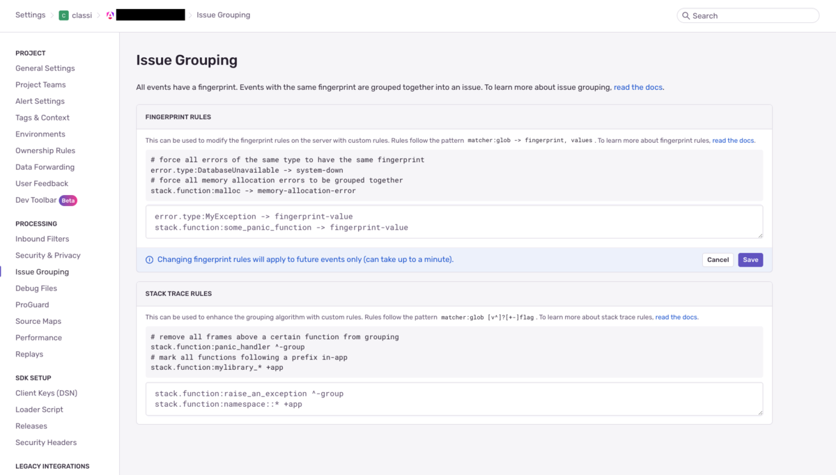Click the Beta badge beside Dev Toolbar
This screenshot has width=836, height=475.
(68, 200)
